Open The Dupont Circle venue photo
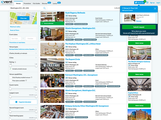 (52, 65)
